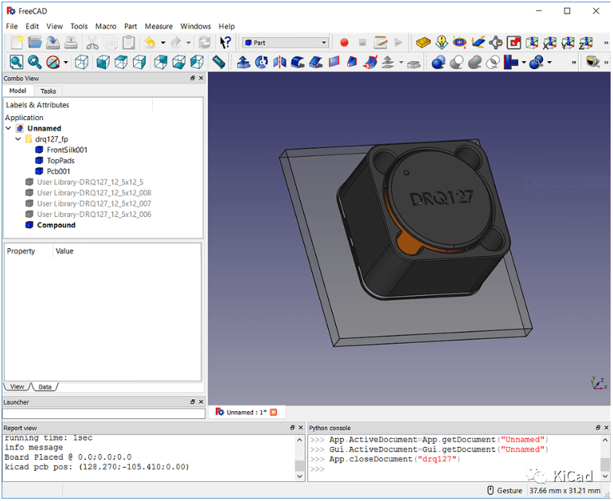Open the undo history dropdown arrow
The image size is (613, 501).
tap(163, 43)
